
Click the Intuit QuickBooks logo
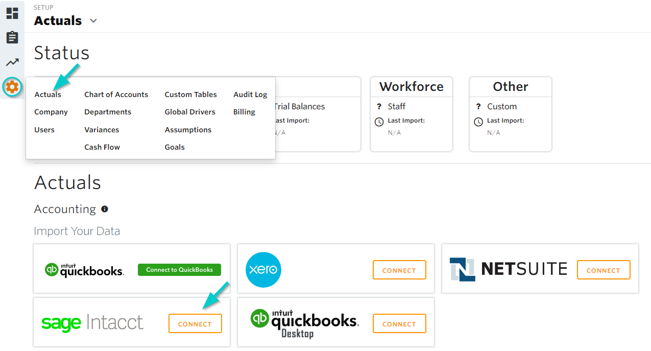point(84,269)
